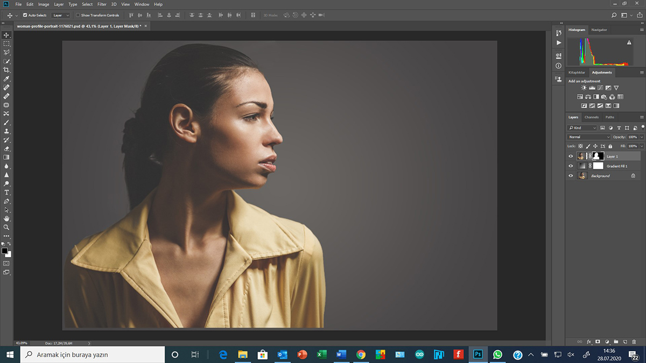Viewport: 646px width, 363px height.
Task: Add a Brightness/Contrast adjustment
Action: tap(584, 88)
